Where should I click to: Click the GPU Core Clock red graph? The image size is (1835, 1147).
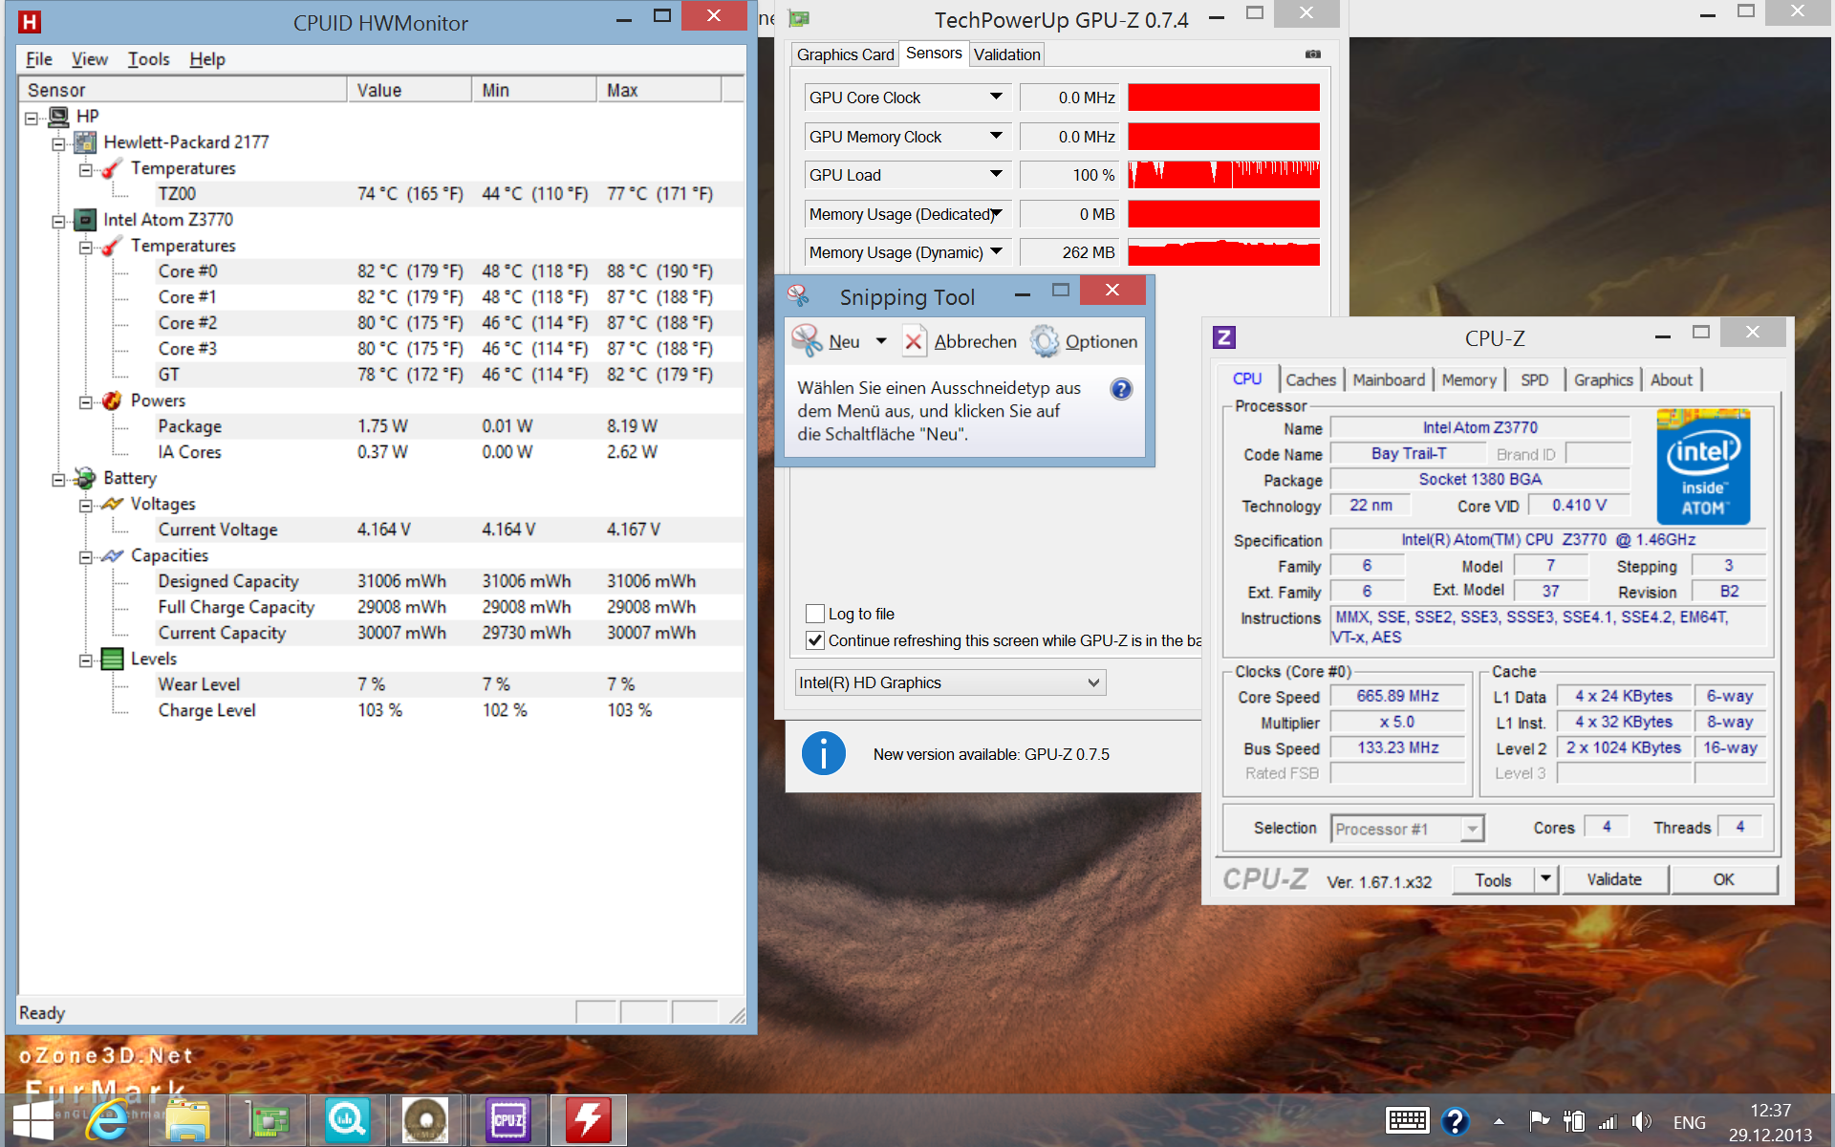1223,97
